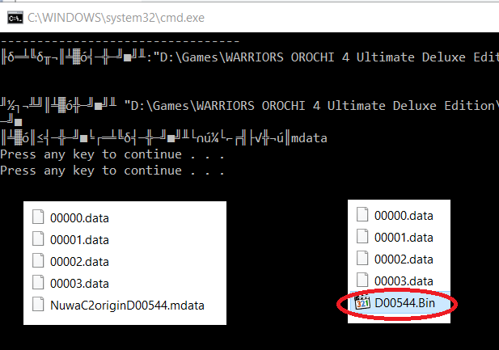
Task: Click the 00003.data name in left list
Action: pos(79,284)
